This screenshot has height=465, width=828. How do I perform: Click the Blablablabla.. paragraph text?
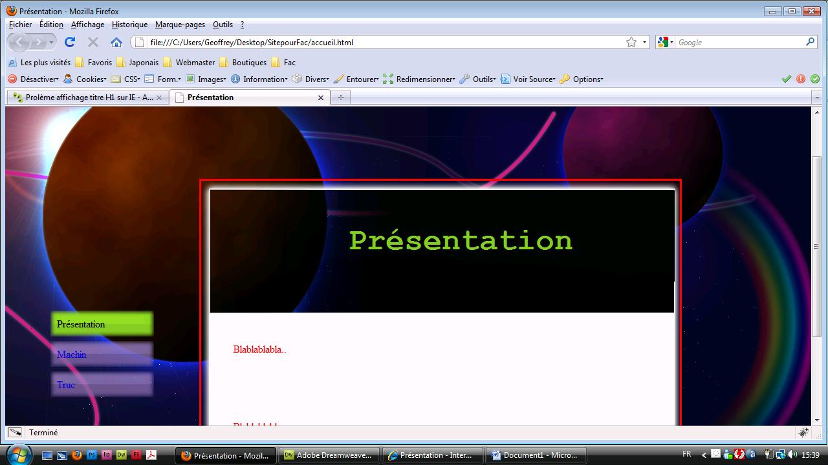point(259,349)
